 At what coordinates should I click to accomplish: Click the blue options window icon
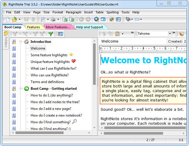pyautogui.click(x=118, y=19)
